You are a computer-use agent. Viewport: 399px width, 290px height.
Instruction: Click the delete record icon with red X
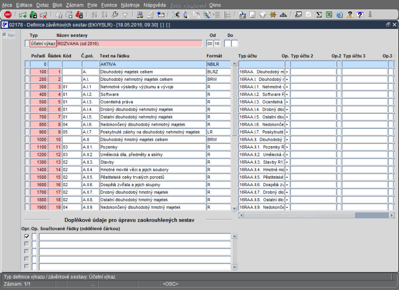tap(43, 15)
